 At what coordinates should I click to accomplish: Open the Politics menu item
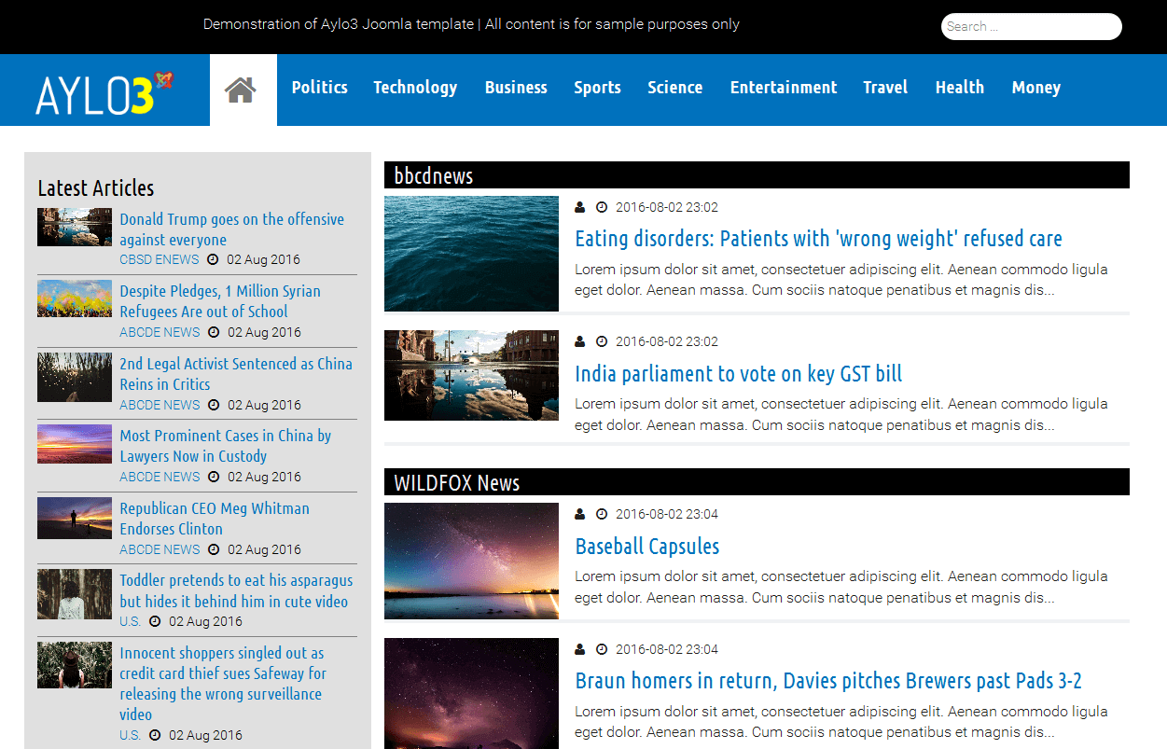(319, 88)
